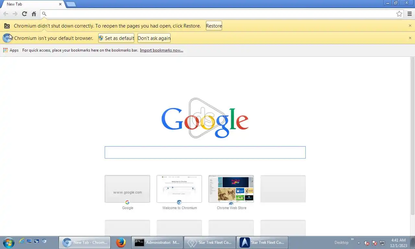Open second Star Trek Fleet Command taskbar item
Viewport: 415px width, 249px height.
[262, 243]
